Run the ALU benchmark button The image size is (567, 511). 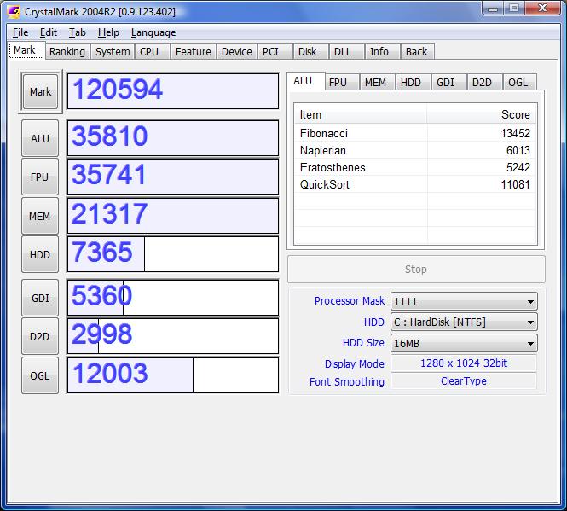coord(40,138)
